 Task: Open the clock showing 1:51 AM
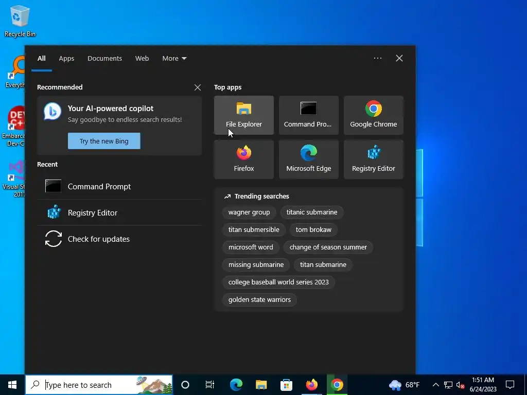point(483,385)
